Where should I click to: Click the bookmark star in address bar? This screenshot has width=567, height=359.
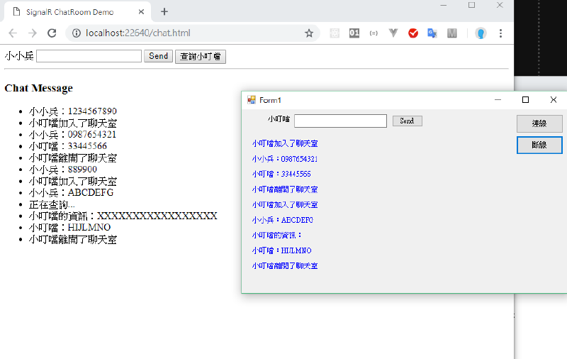pyautogui.click(x=309, y=33)
